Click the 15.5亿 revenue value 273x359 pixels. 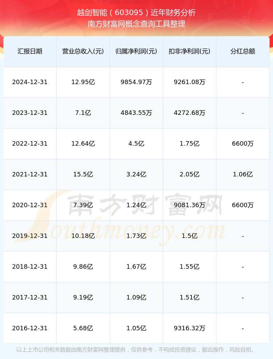tap(83, 174)
